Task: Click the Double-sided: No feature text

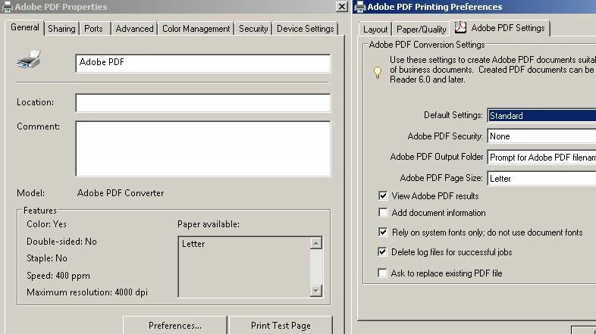Action: [61, 242]
